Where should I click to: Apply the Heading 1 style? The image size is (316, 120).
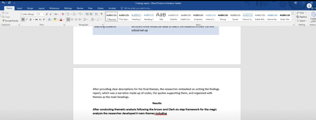coord(136,17)
